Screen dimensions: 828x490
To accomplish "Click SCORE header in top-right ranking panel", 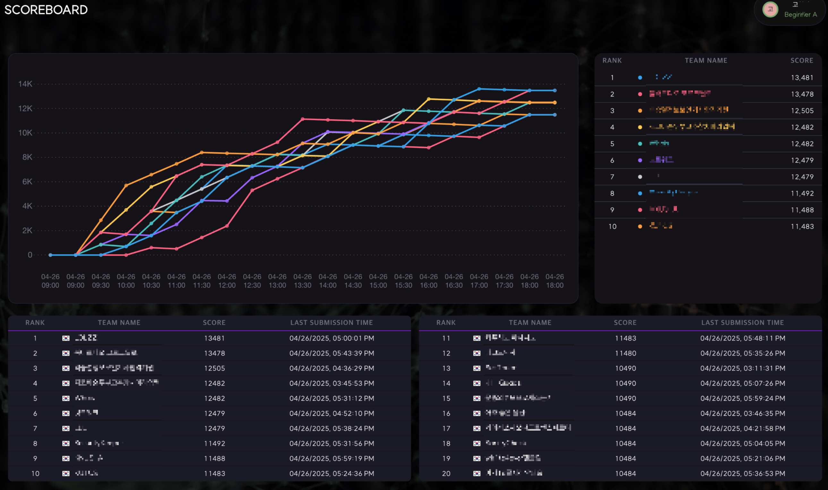I will click(802, 60).
